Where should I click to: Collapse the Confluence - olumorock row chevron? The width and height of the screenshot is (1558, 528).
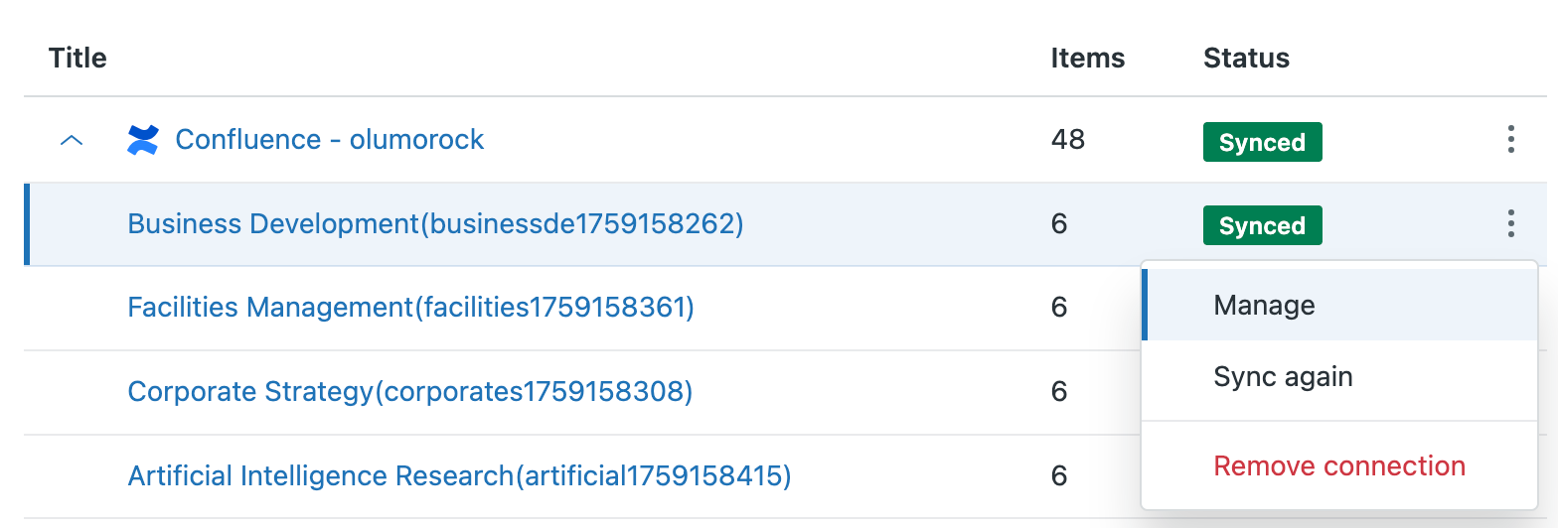pyautogui.click(x=71, y=141)
